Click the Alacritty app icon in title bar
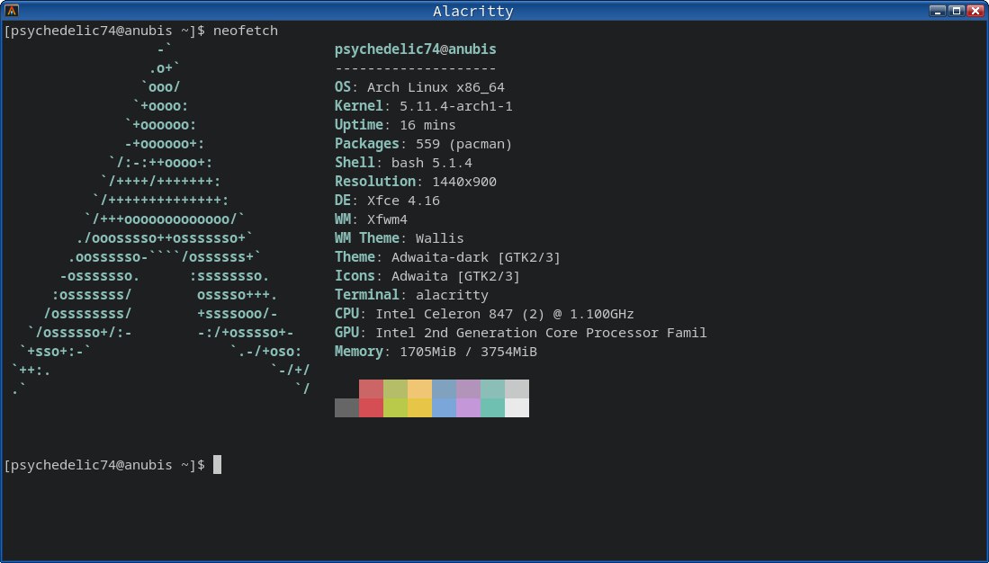 tap(12, 10)
